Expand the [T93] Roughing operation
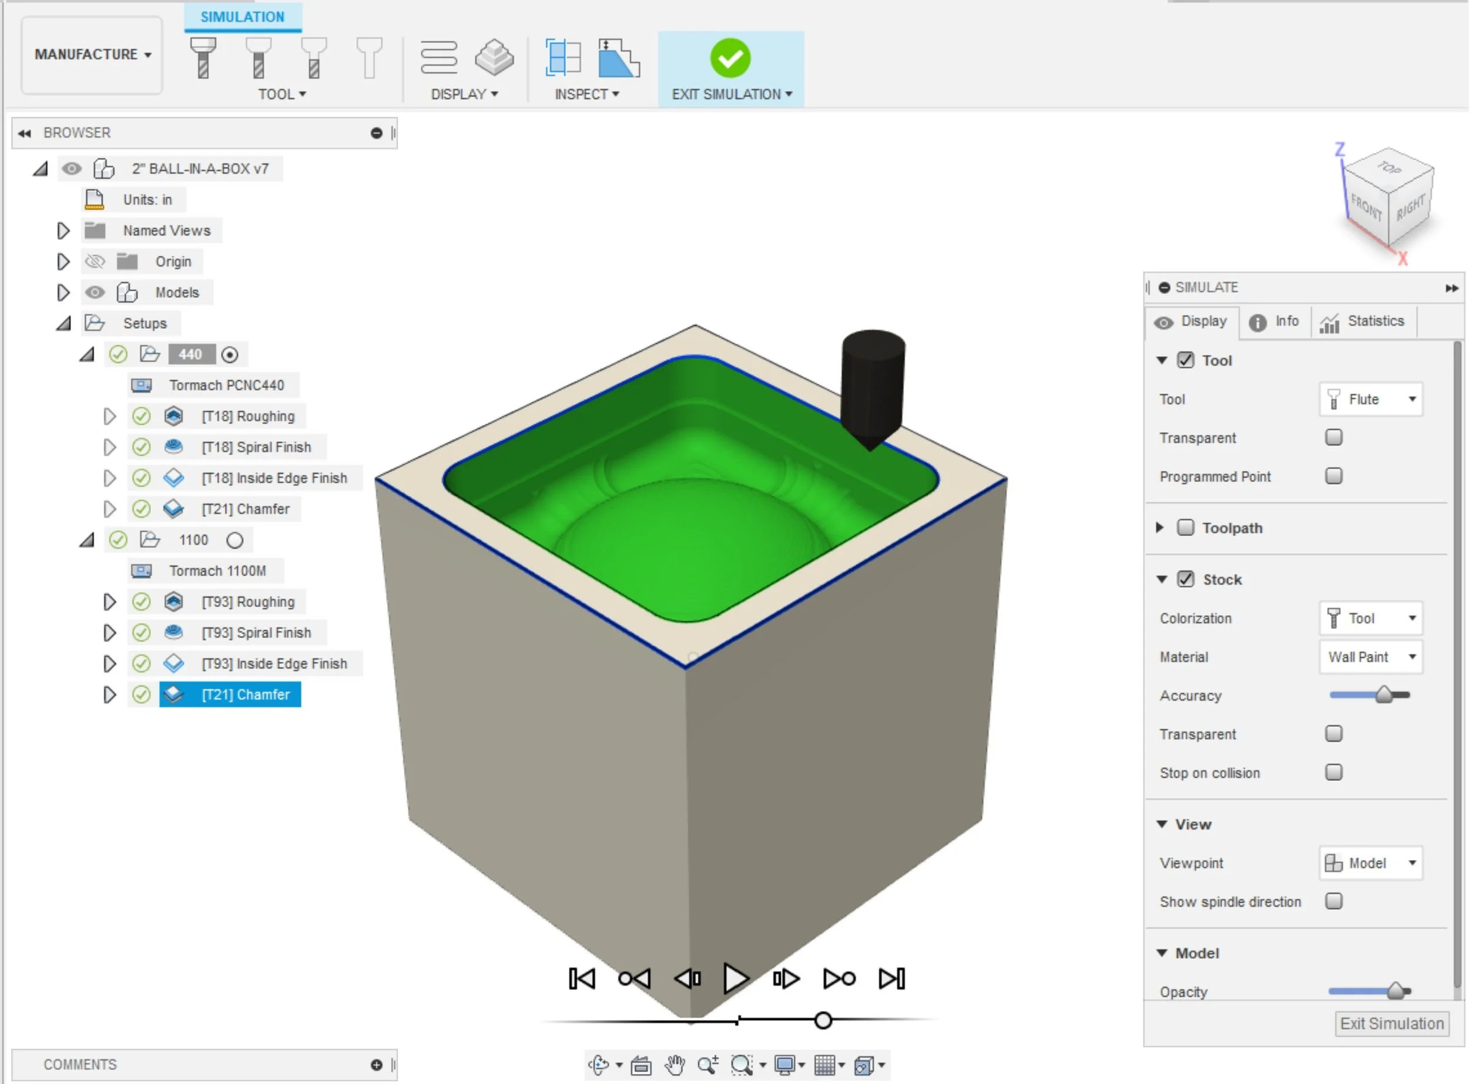Screen dimensions: 1469x1084 tap(109, 602)
